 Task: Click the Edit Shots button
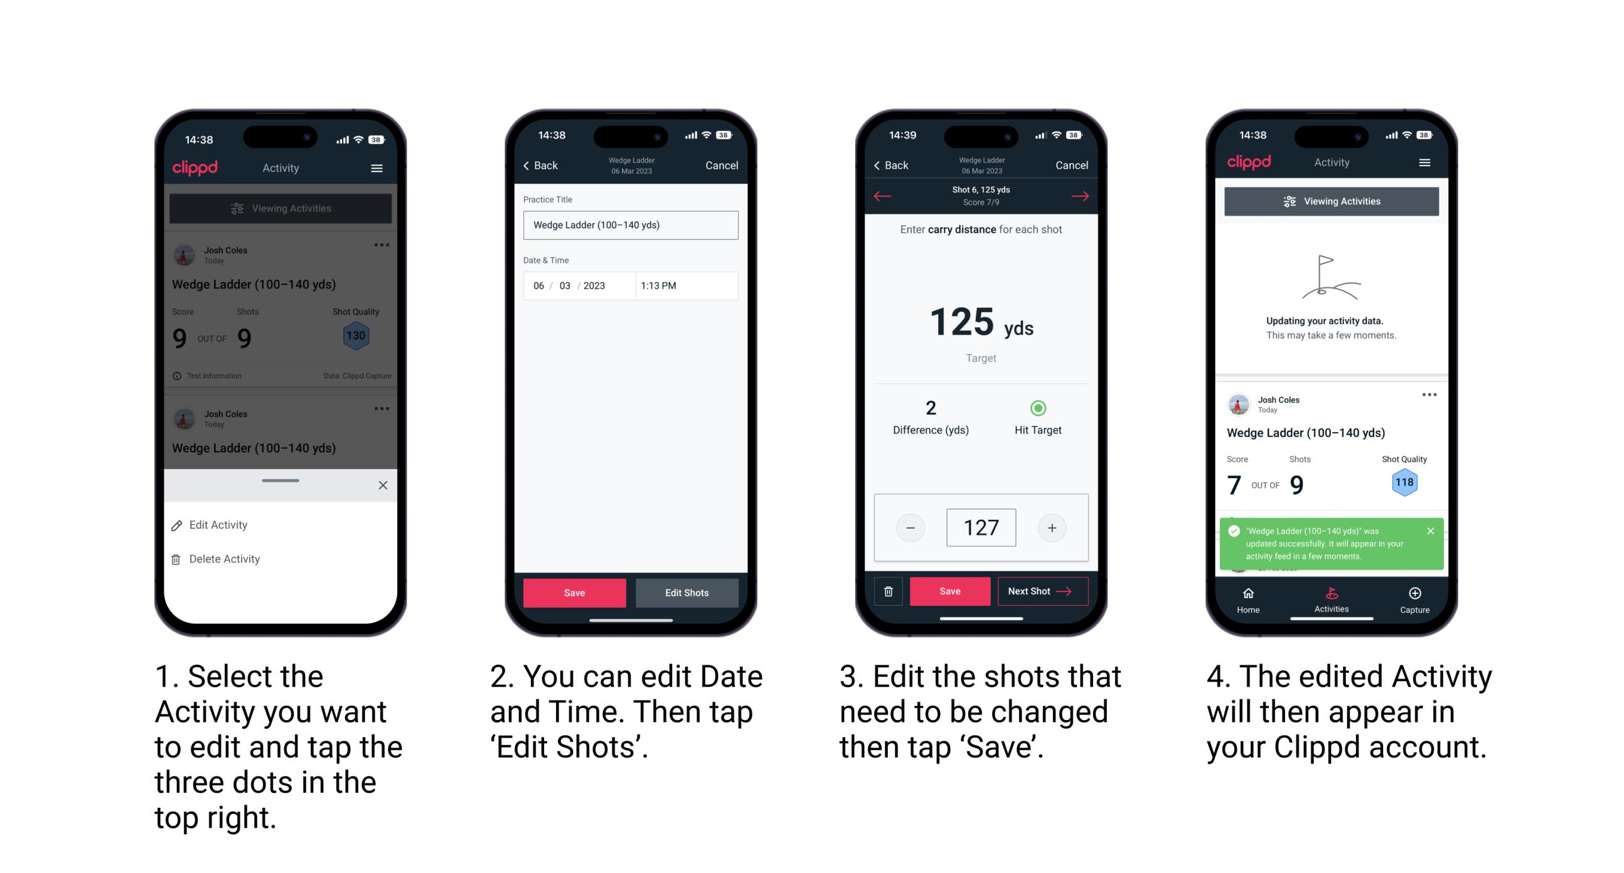coord(690,593)
